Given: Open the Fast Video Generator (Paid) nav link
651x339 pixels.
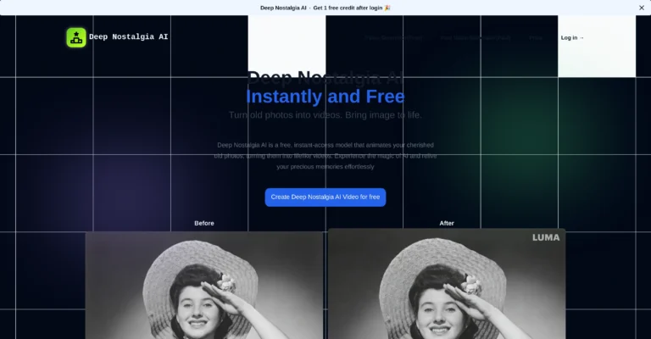Looking at the screenshot, I should pos(476,38).
